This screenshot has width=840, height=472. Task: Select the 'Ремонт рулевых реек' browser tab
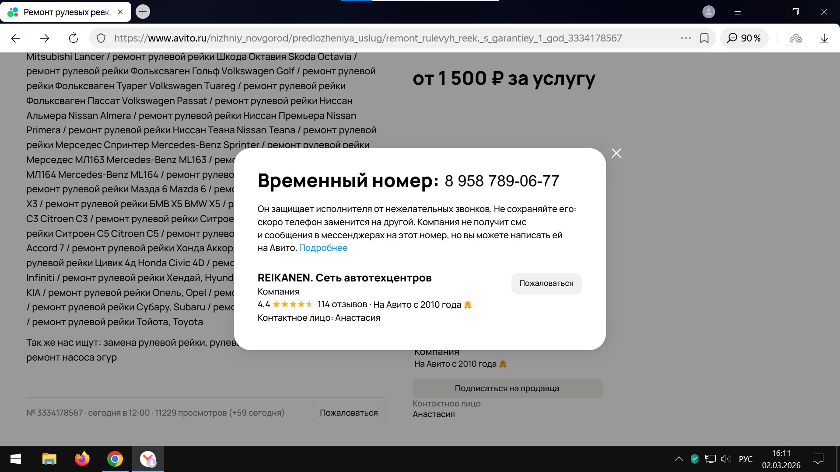click(x=66, y=12)
